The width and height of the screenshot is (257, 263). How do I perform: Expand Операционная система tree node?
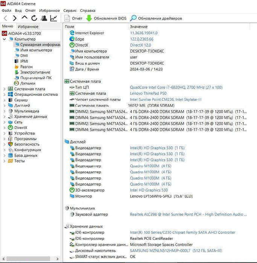tap(5, 94)
